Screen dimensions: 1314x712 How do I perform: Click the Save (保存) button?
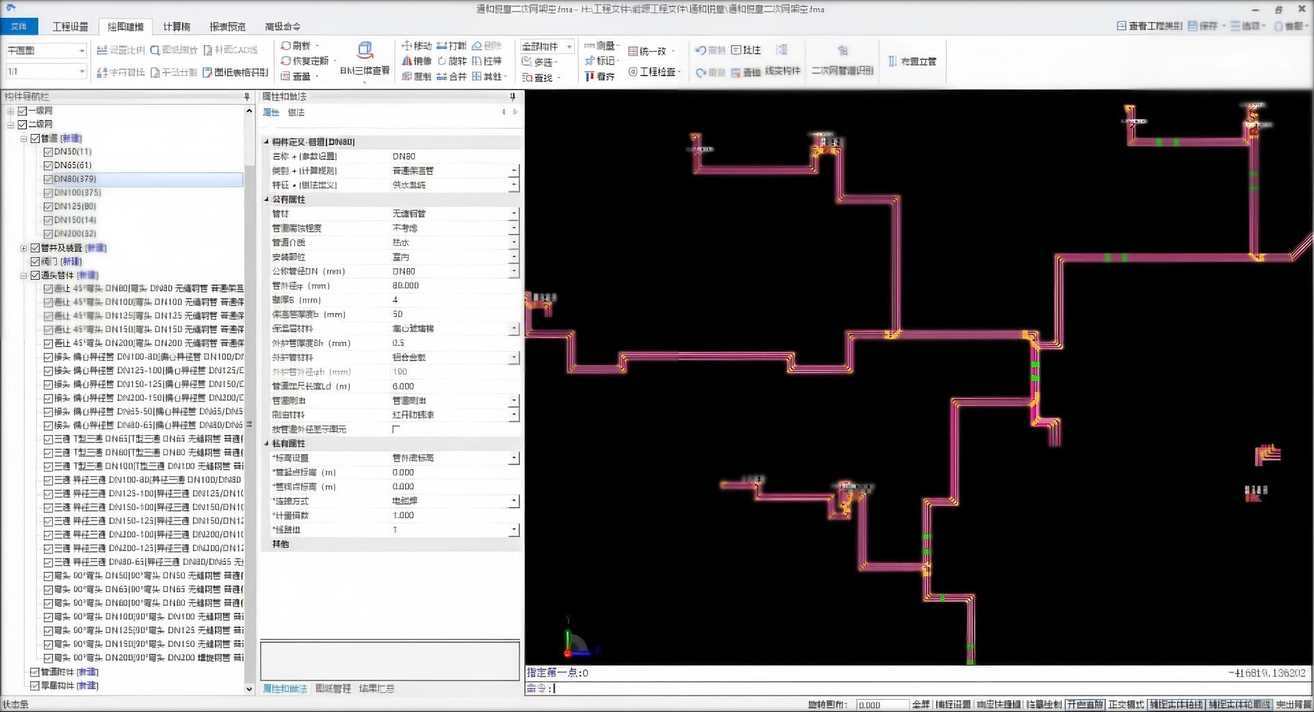pyautogui.click(x=1203, y=26)
